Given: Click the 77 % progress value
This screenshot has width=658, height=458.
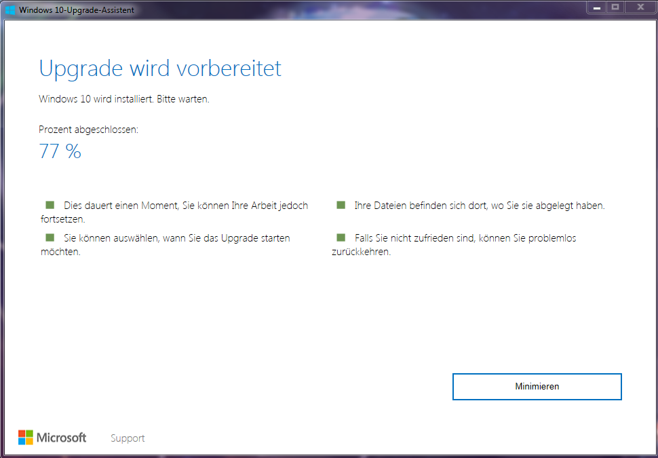Looking at the screenshot, I should (60, 151).
